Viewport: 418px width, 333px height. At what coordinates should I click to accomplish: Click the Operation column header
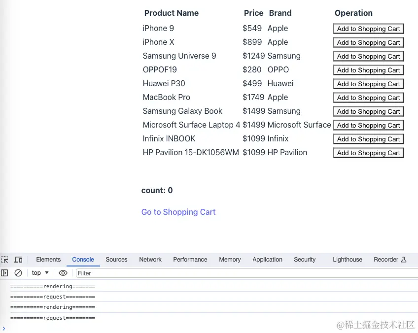coord(353,13)
